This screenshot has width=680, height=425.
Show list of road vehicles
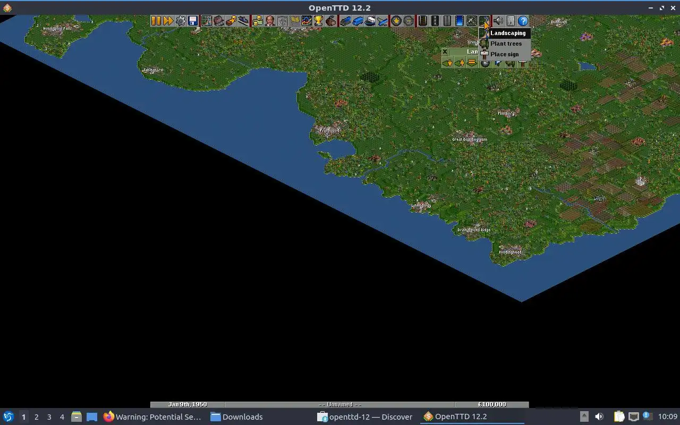click(358, 21)
